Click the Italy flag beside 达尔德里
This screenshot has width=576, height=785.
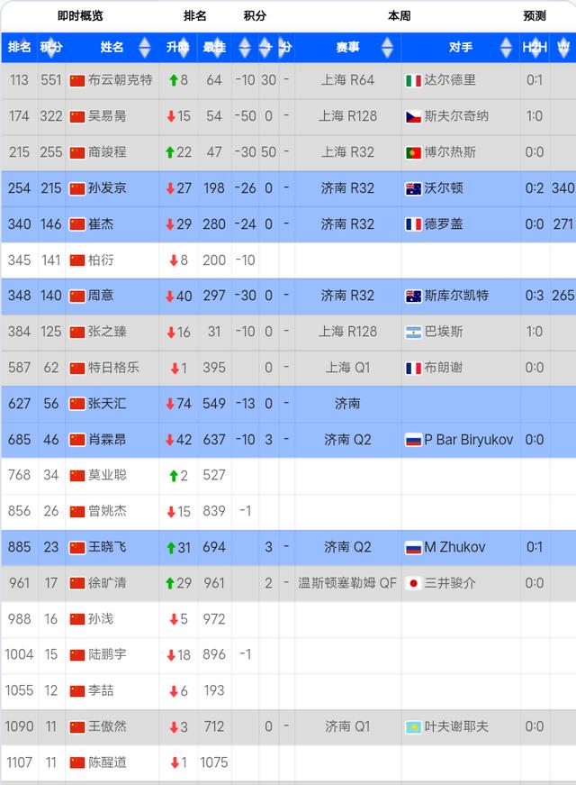[x=413, y=80]
